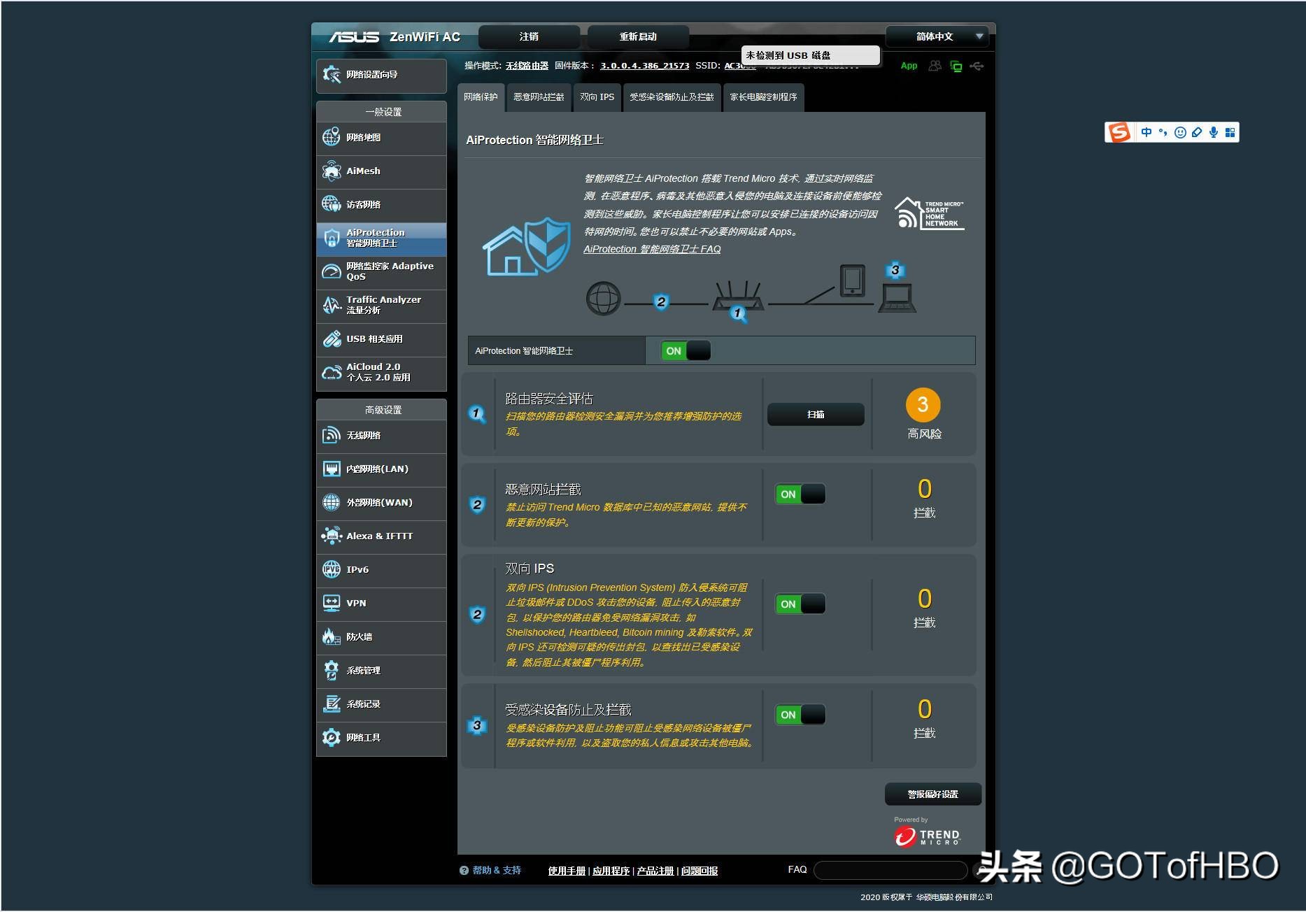This screenshot has height=912, width=1306.
Task: Open Alexa & IFTTT icon
Action: pyautogui.click(x=332, y=536)
